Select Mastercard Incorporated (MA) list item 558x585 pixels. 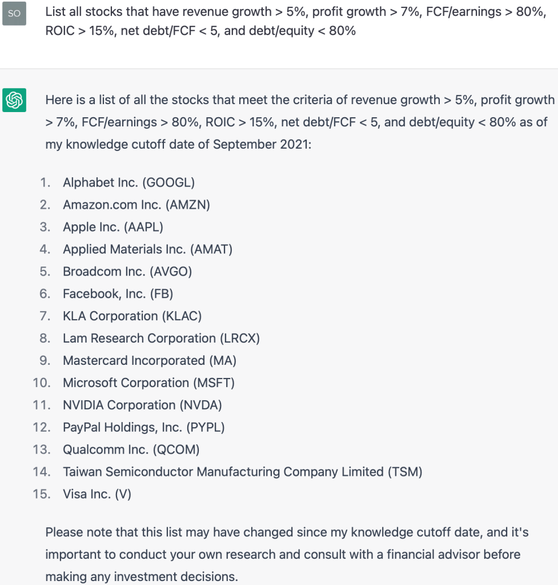(150, 361)
